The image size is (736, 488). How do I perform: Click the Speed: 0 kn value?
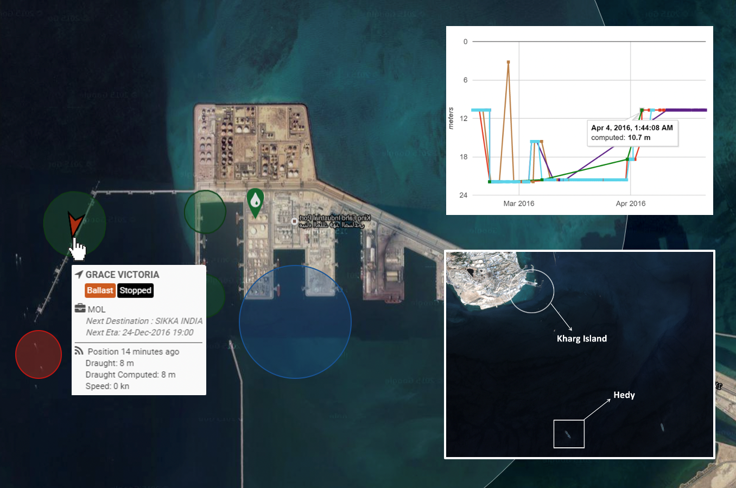pos(107,386)
